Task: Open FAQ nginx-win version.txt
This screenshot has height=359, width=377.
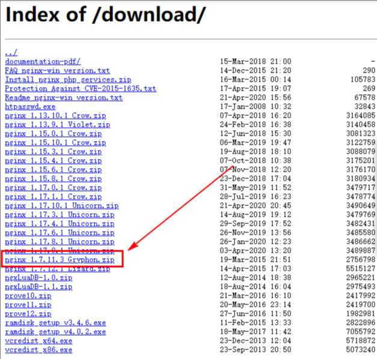Action: 58,71
